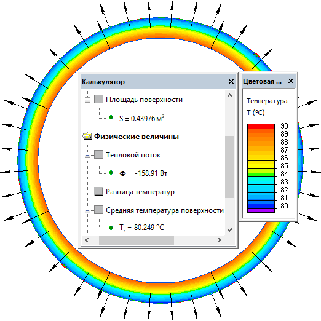Click the purple color band below 80
The height and width of the screenshot is (321, 321).
(x=261, y=210)
